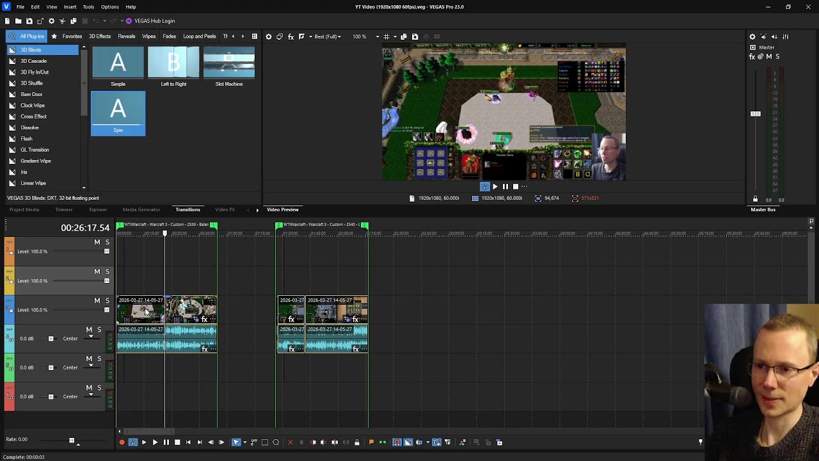
Task: Open preview quality Best (Full) dropdown
Action: point(328,36)
